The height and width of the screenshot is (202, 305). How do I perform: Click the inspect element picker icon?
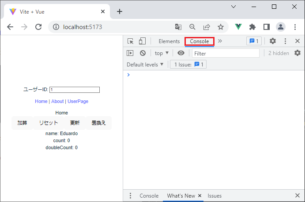coord(131,41)
